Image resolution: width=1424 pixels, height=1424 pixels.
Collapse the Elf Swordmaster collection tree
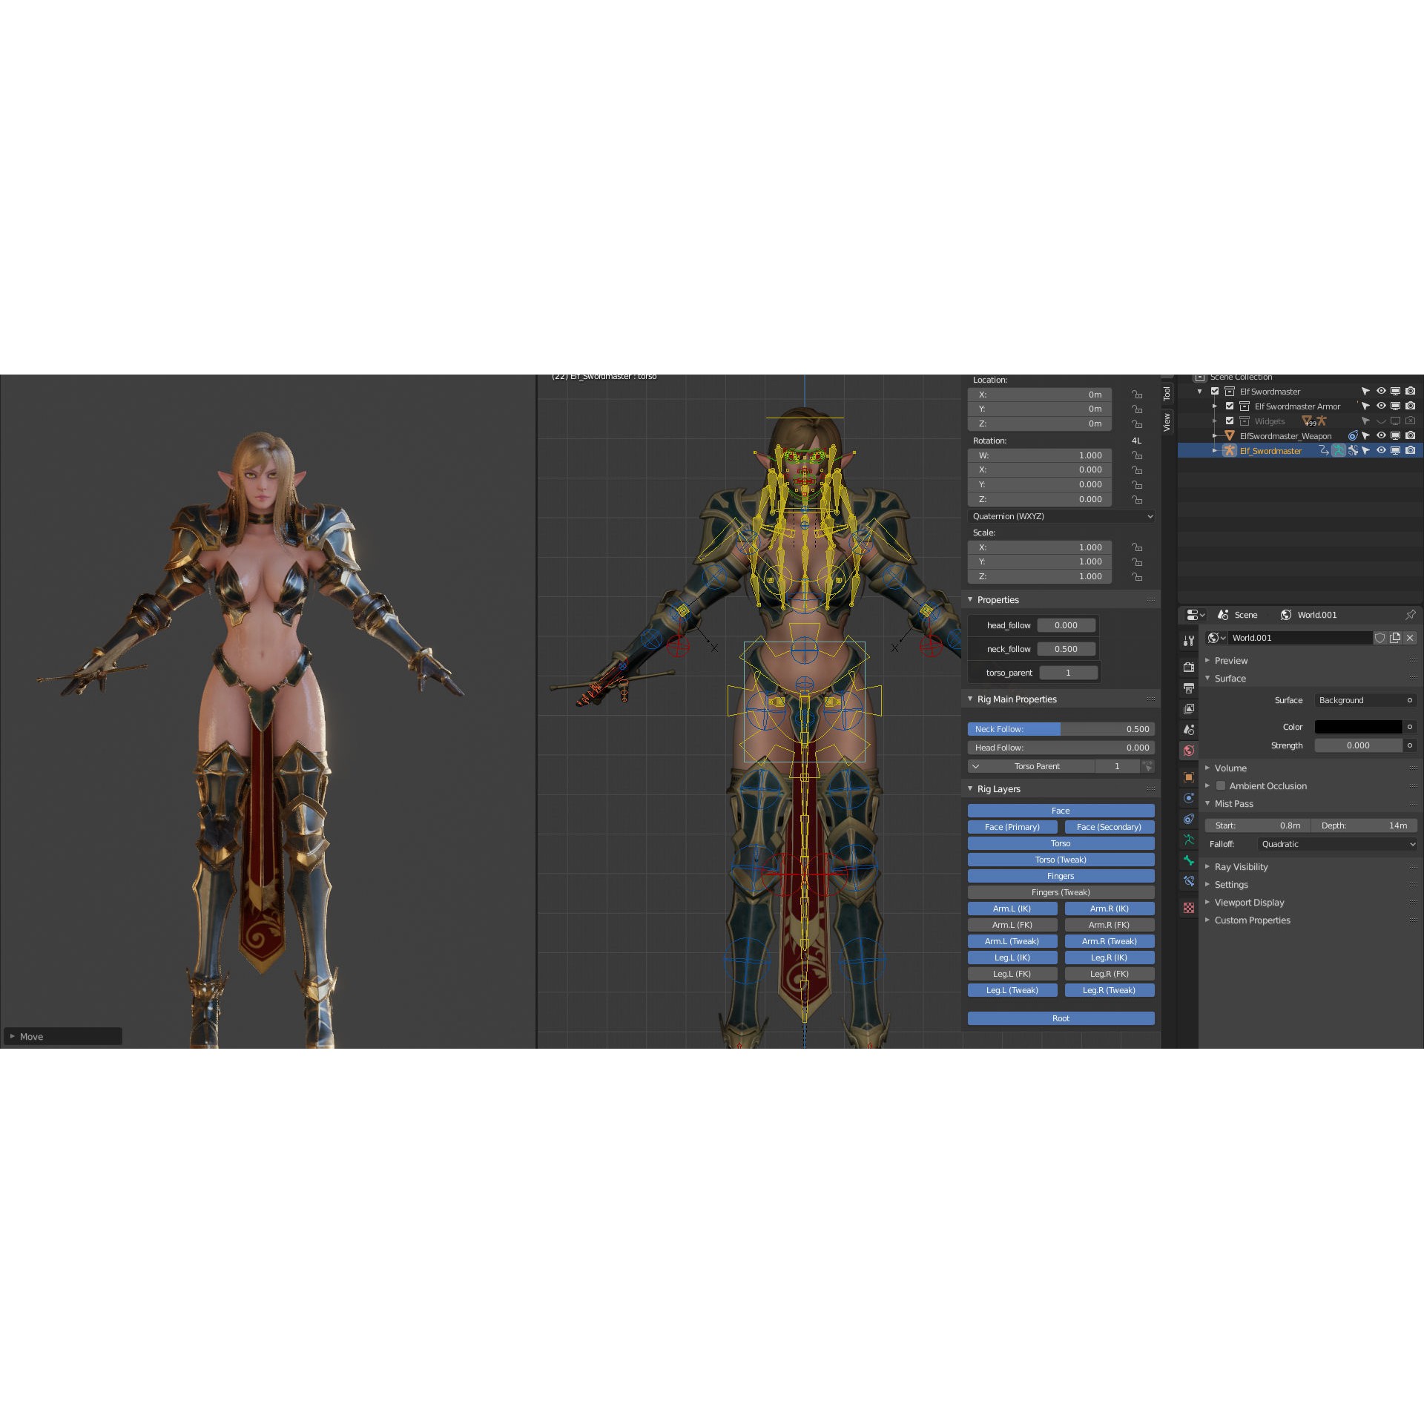pos(1200,391)
